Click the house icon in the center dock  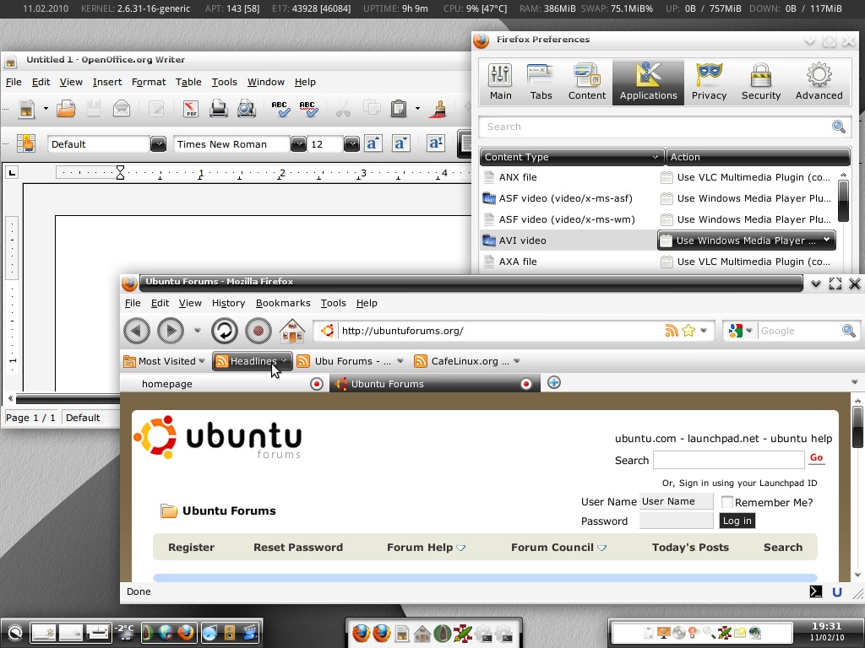[x=422, y=634]
